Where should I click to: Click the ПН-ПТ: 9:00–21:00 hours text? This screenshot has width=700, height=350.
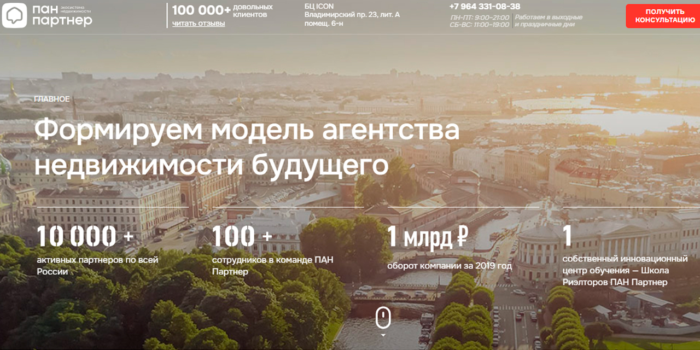[x=480, y=17]
